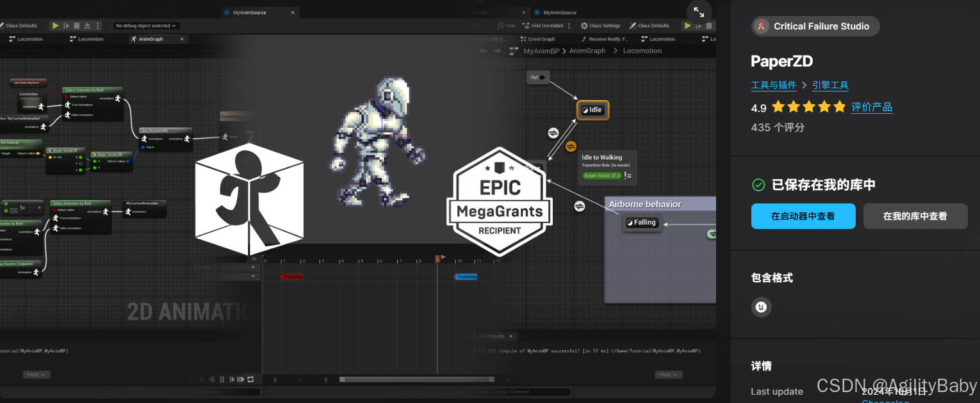Select the Play Random Sequence node
Viewport: 980px width, 403px height.
tap(21, 268)
